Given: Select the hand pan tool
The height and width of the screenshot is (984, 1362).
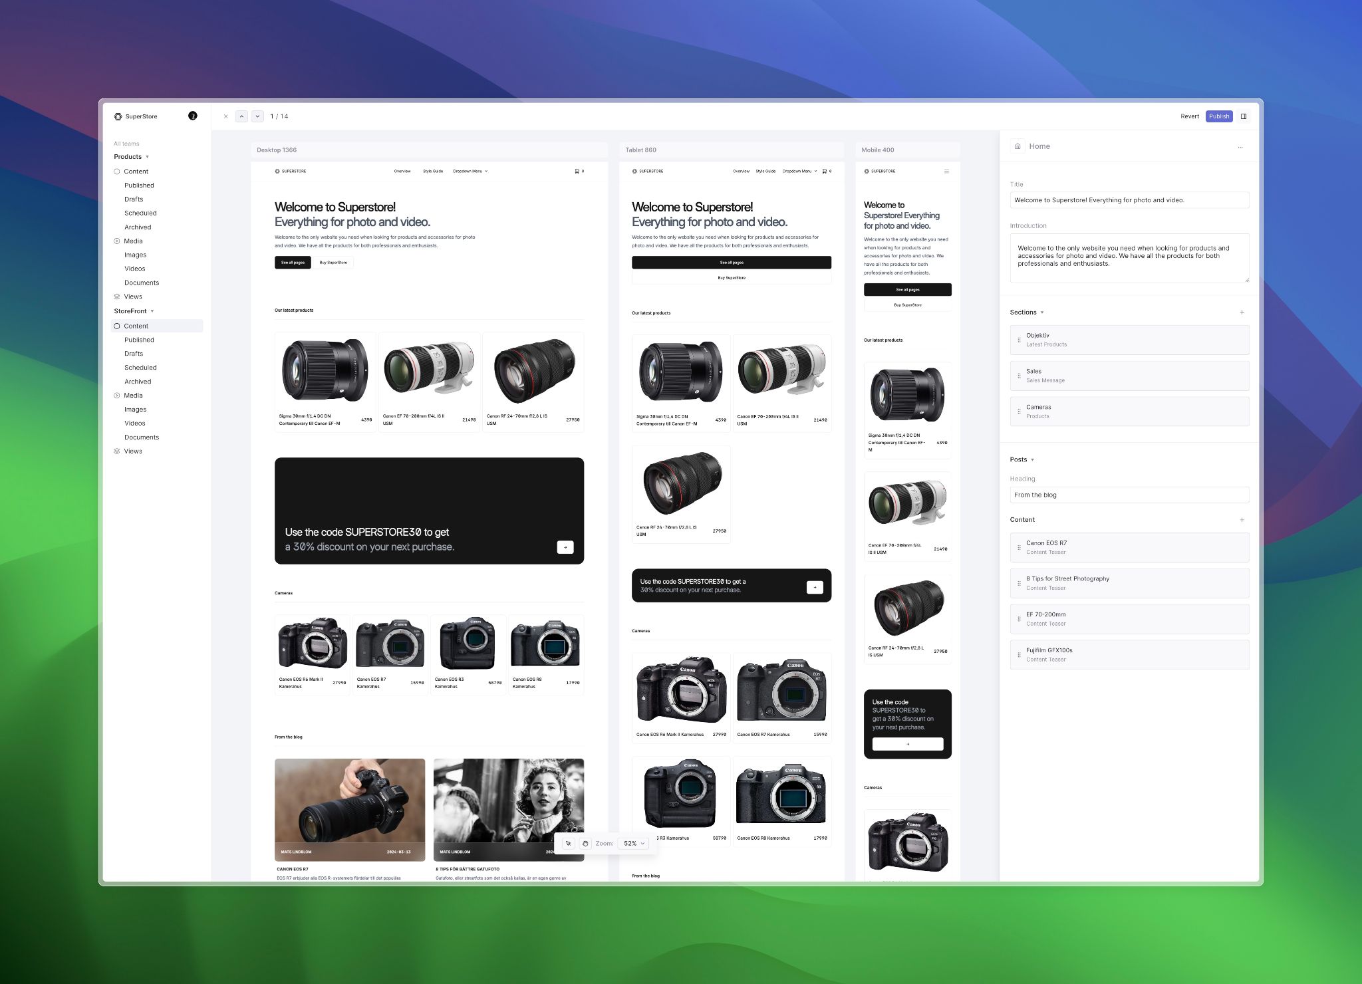Looking at the screenshot, I should point(585,844).
